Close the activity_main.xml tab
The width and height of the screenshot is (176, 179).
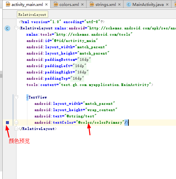click(x=46, y=5)
